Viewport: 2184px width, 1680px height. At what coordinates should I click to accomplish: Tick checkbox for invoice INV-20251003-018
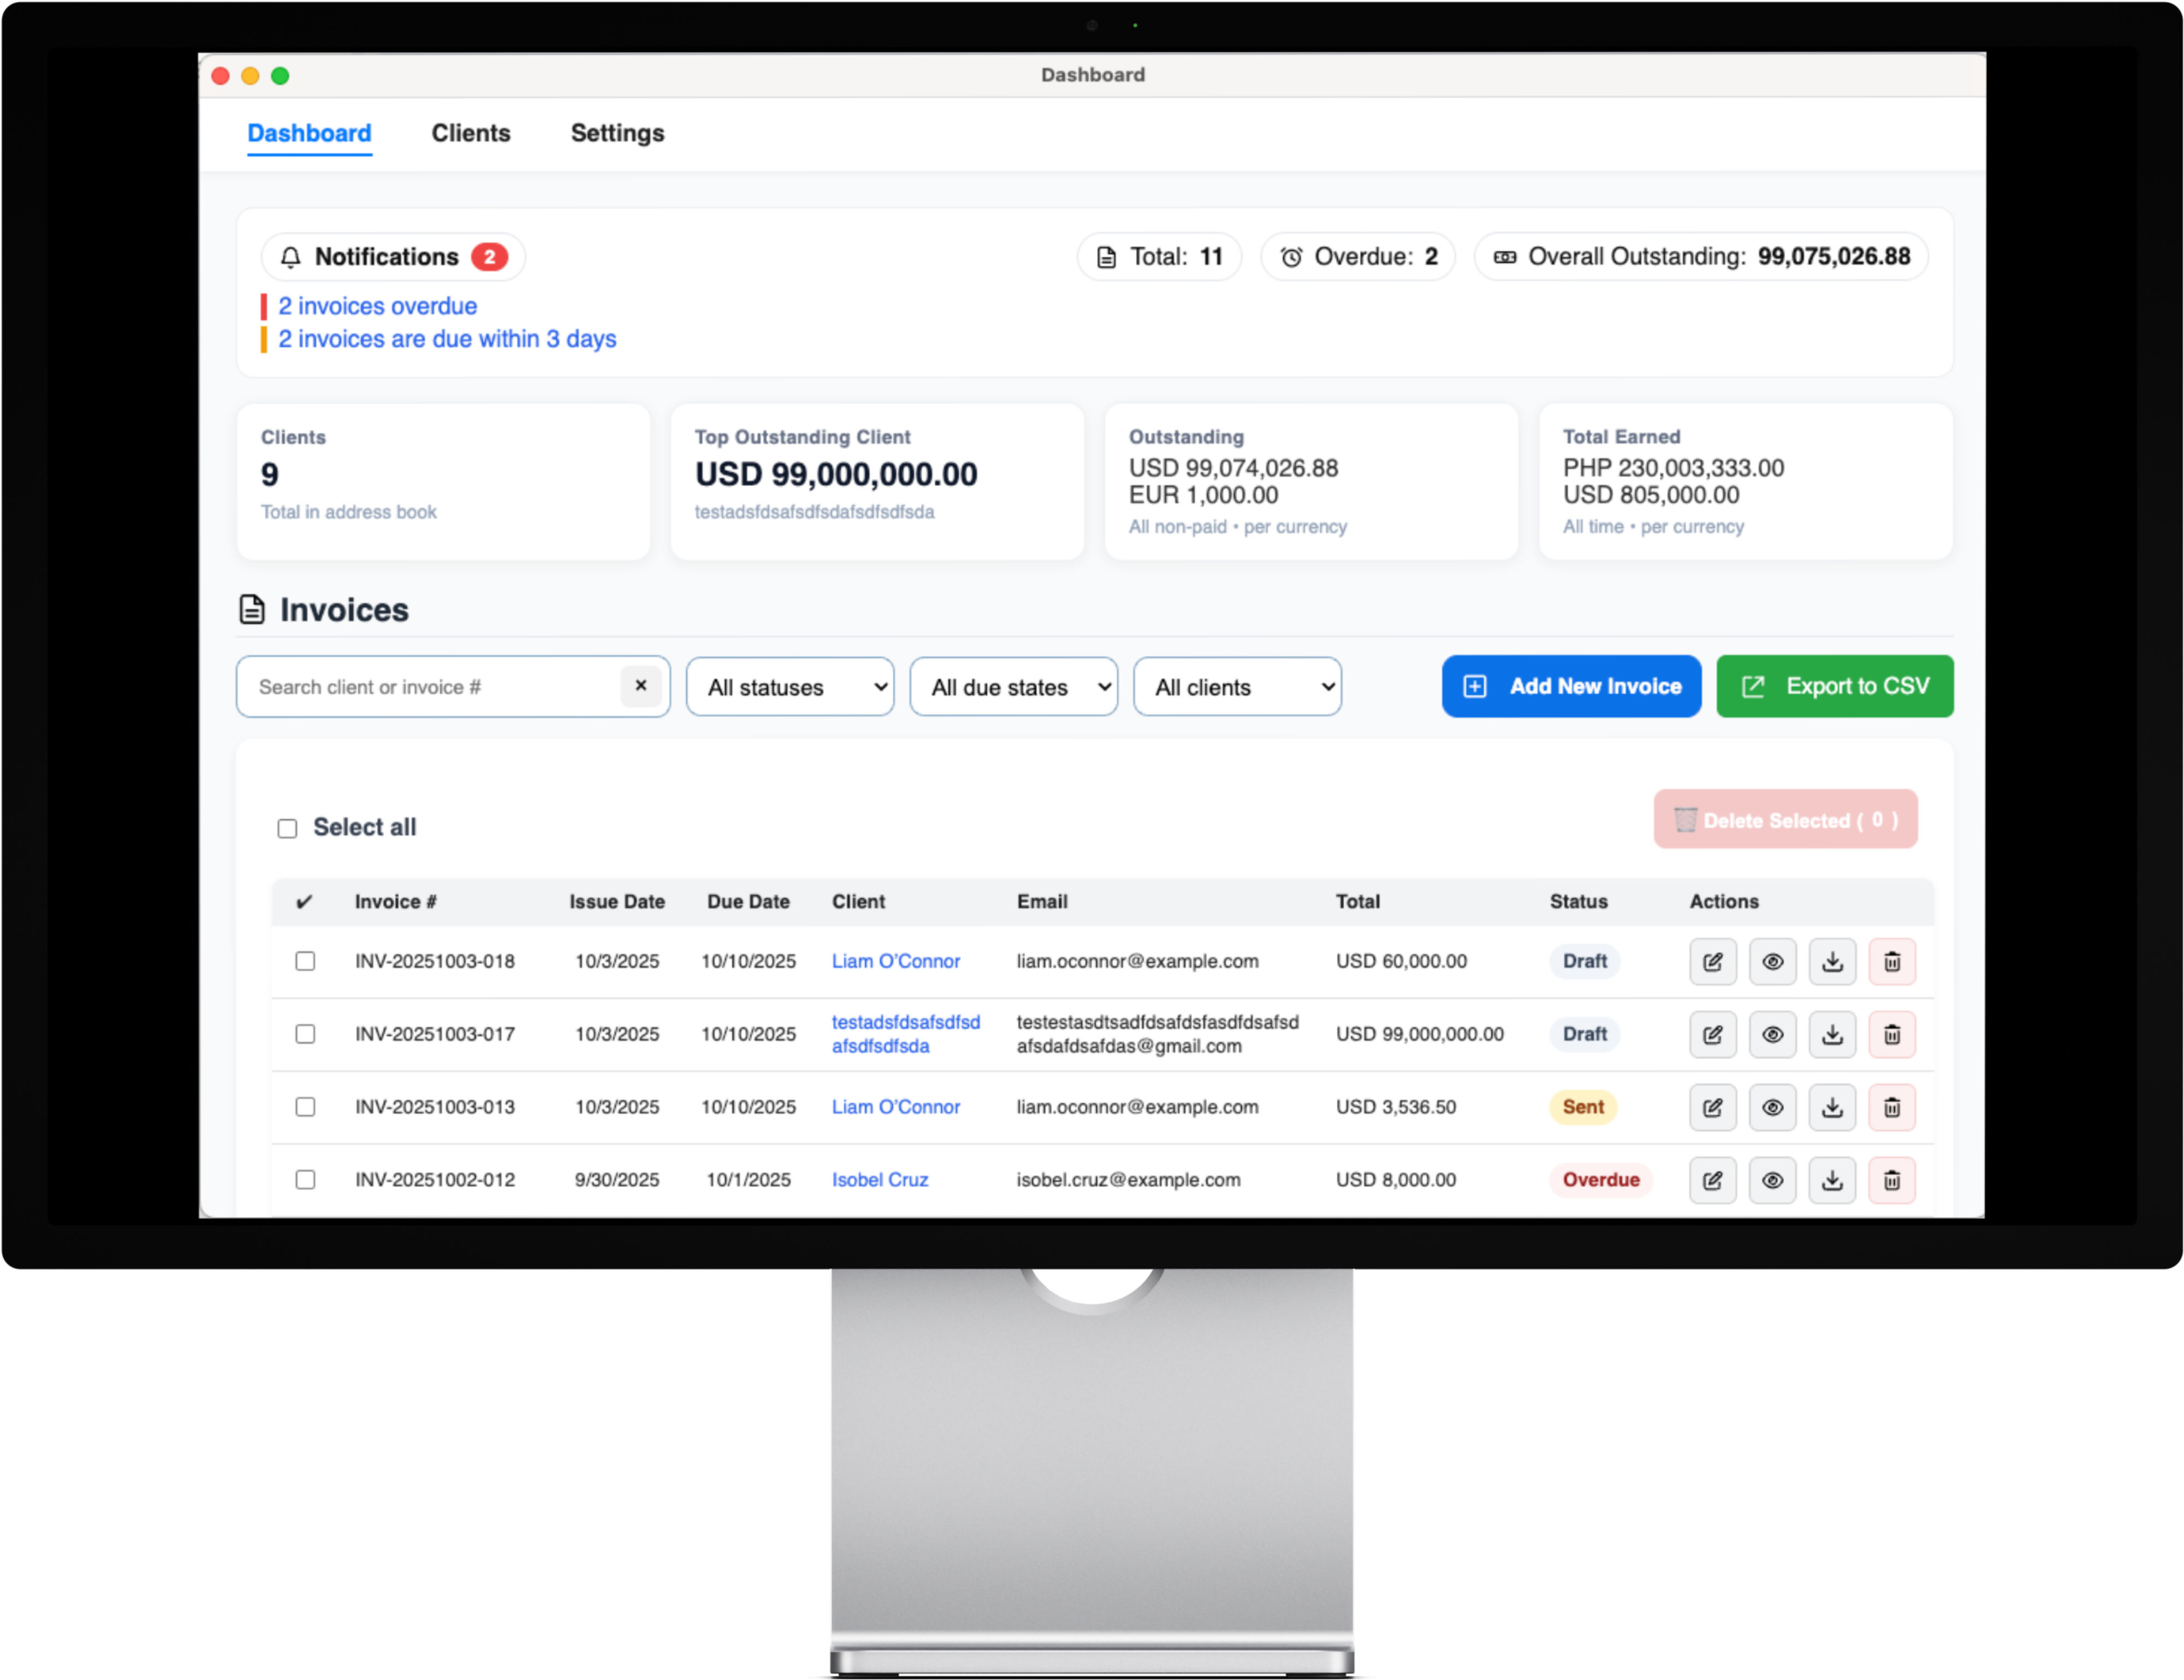tap(305, 961)
